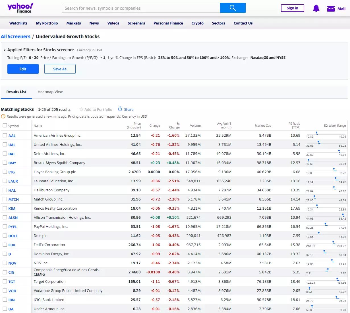Screen dimensions: 350x313
Task: Click the Delta Air Lines, Inc. name
Action: point(50,154)
